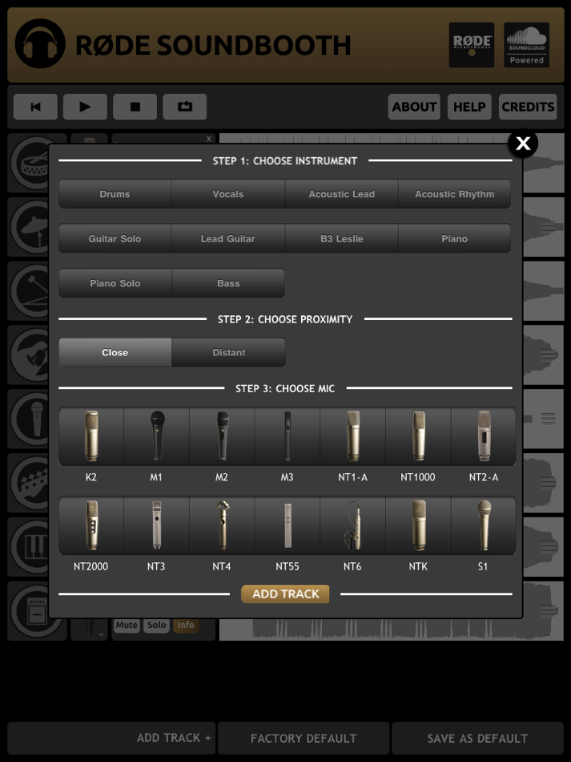The width and height of the screenshot is (571, 762).
Task: Click FACTORY DEFAULT
Action: (304, 738)
